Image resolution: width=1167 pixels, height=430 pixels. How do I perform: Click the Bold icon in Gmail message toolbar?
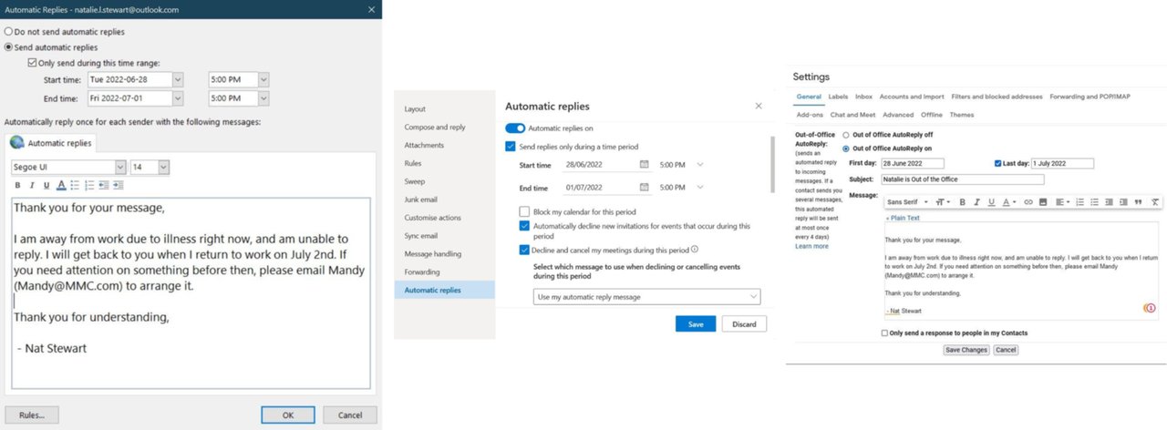point(962,201)
